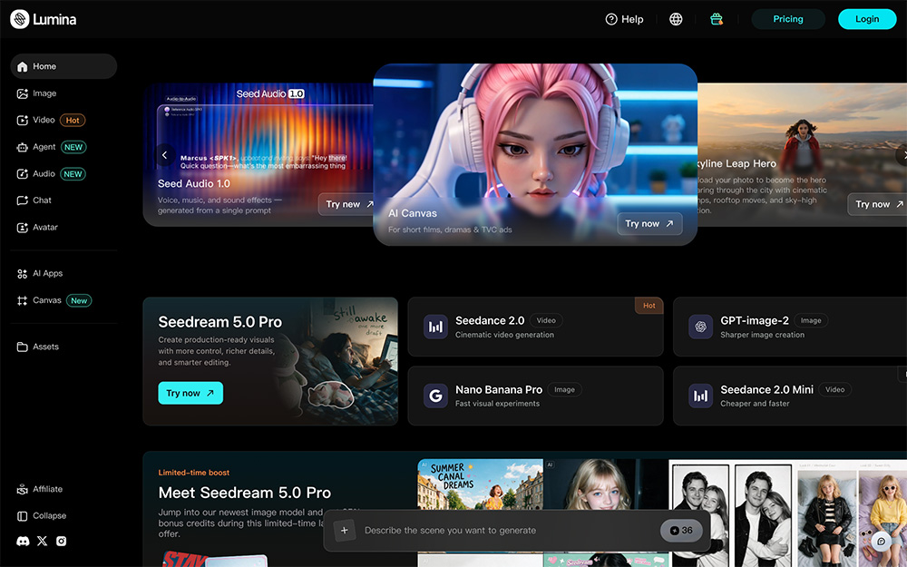This screenshot has height=567, width=907.
Task: Click the Hot tag on Seedance 2.0 card
Action: pos(649,306)
